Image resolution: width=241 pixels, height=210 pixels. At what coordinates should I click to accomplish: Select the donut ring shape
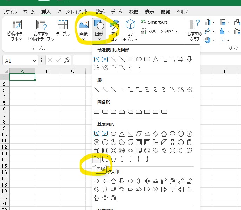point(113,150)
